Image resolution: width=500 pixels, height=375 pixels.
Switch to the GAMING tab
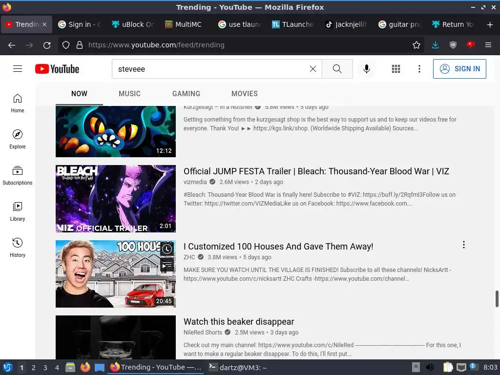(x=186, y=94)
